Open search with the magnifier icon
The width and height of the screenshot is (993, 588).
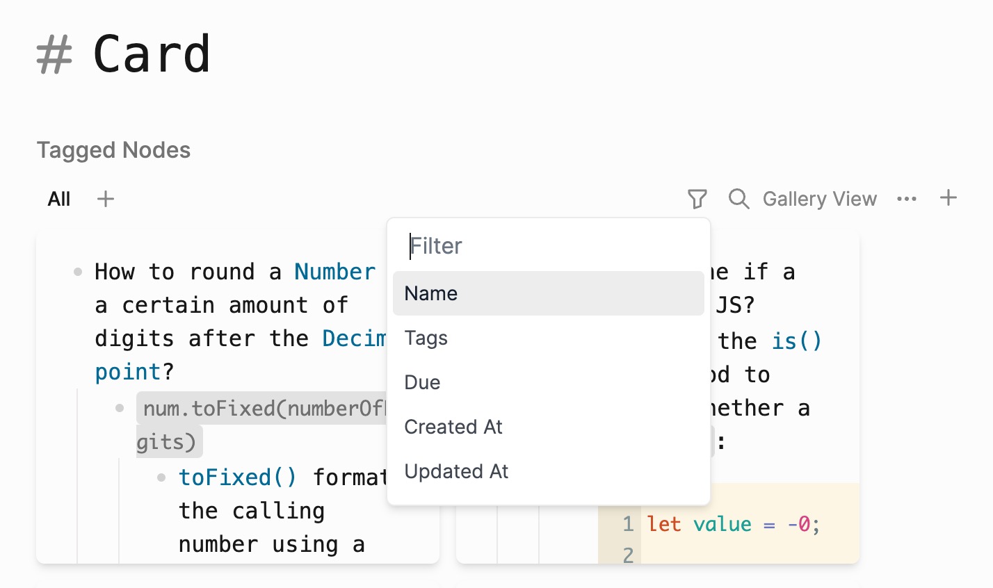[738, 199]
